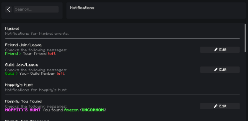Click 'Notifications for Hoppity's Hunt' description

pos(37,90)
